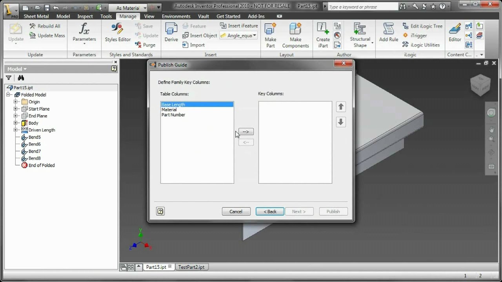Click the pan hand icon on navigation bar
Image resolution: width=502 pixels, height=282 pixels.
(491, 129)
